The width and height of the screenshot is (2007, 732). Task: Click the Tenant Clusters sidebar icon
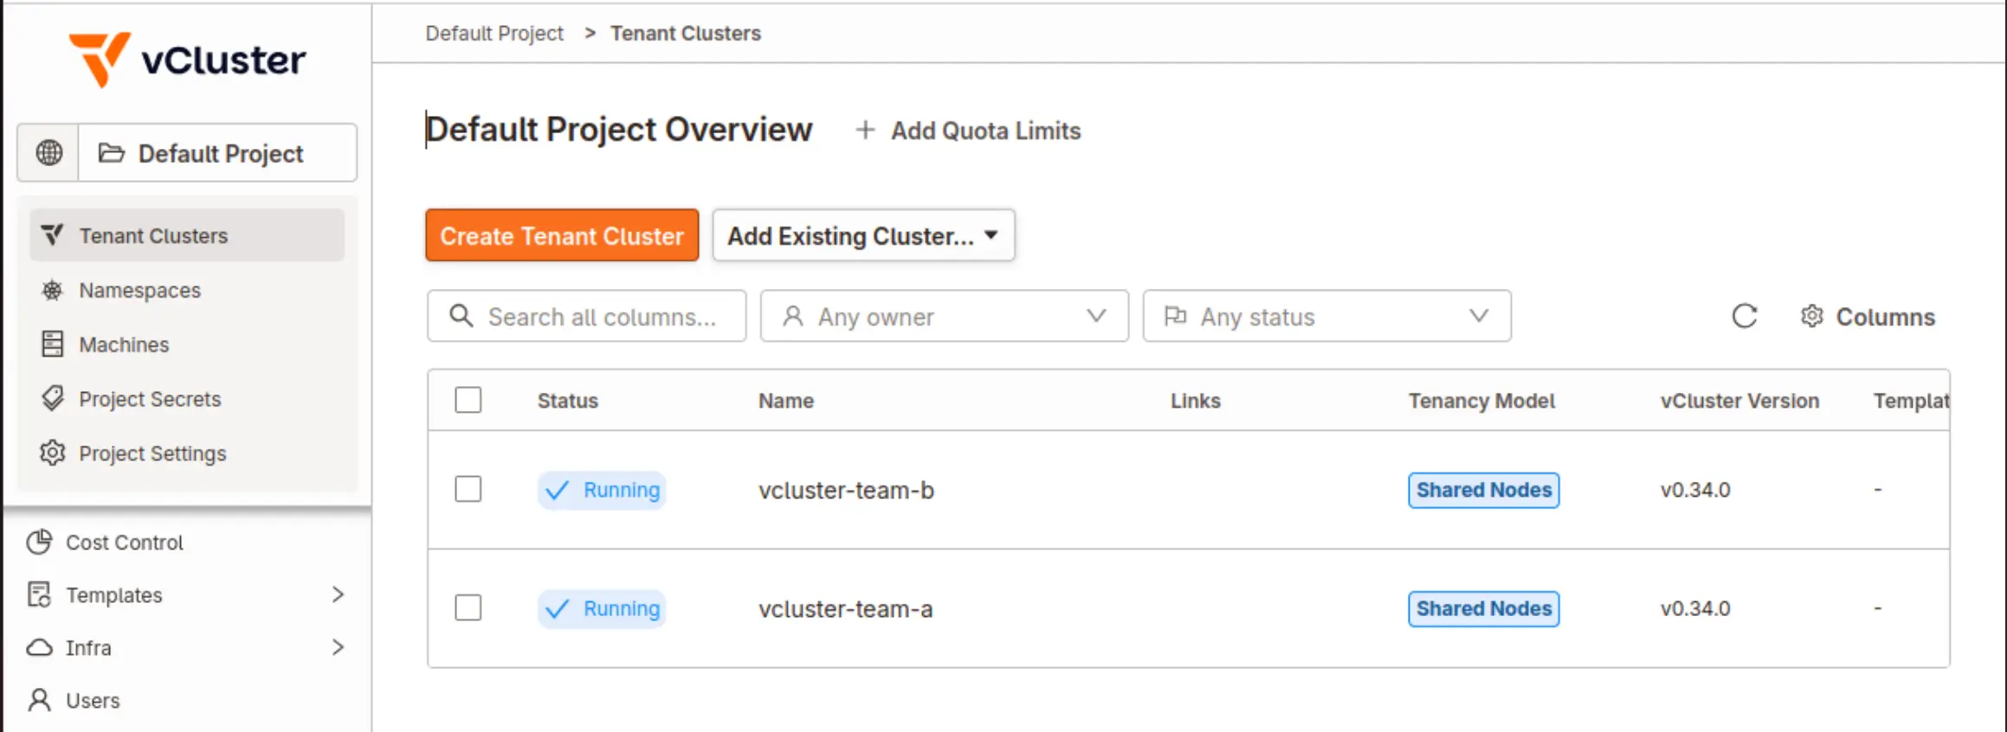click(52, 234)
